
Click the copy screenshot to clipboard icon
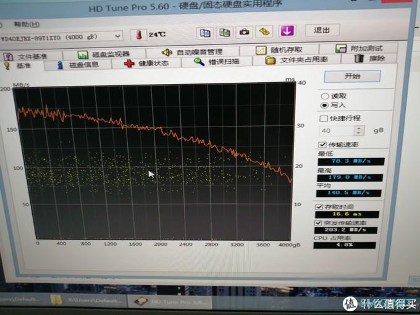pyautogui.click(x=225, y=33)
